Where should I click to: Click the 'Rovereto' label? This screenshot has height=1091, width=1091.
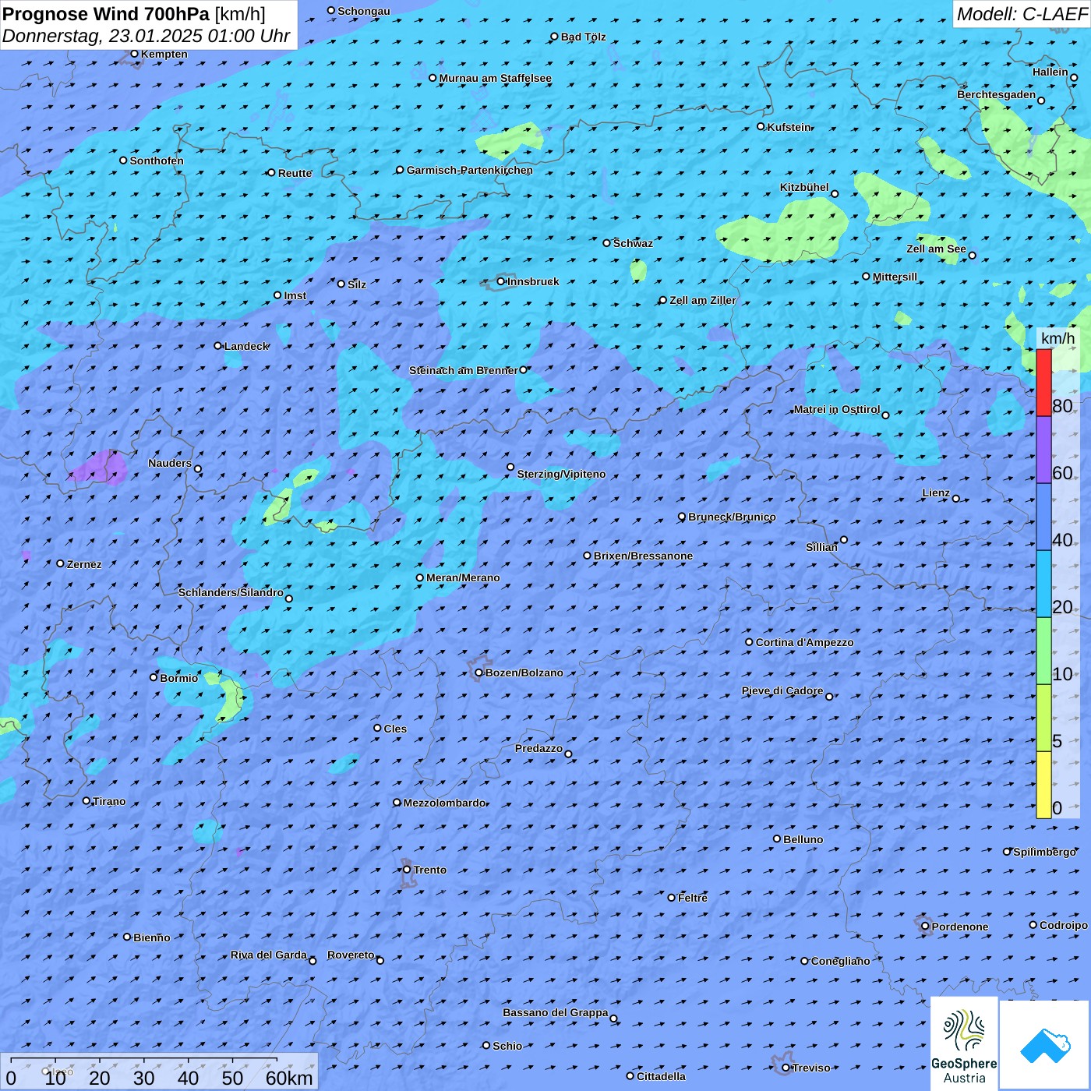pos(351,955)
